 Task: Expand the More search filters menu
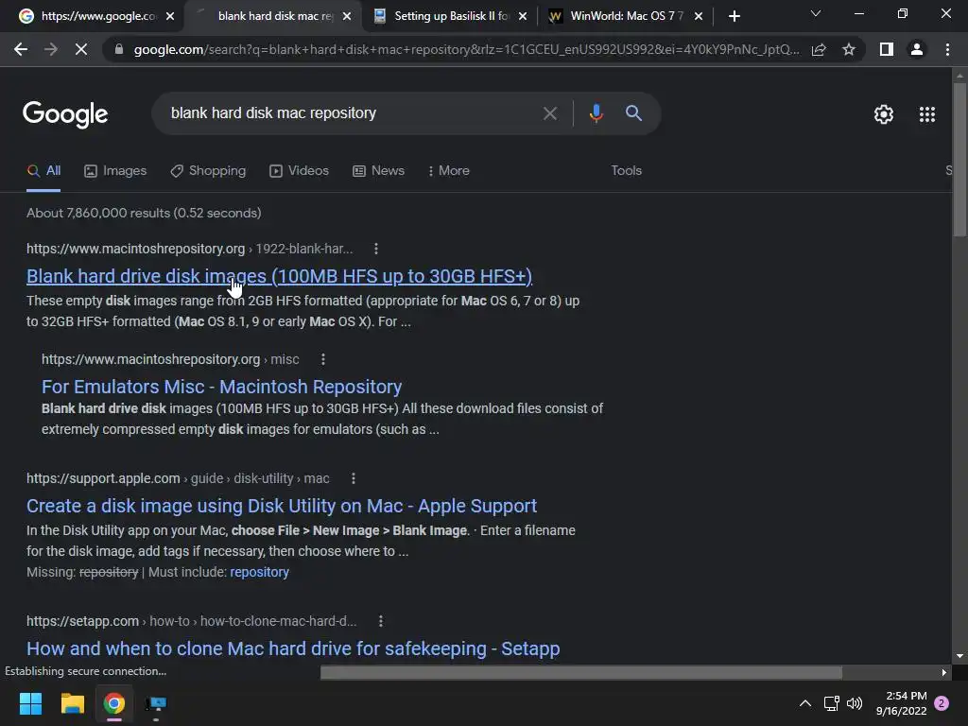tap(449, 171)
